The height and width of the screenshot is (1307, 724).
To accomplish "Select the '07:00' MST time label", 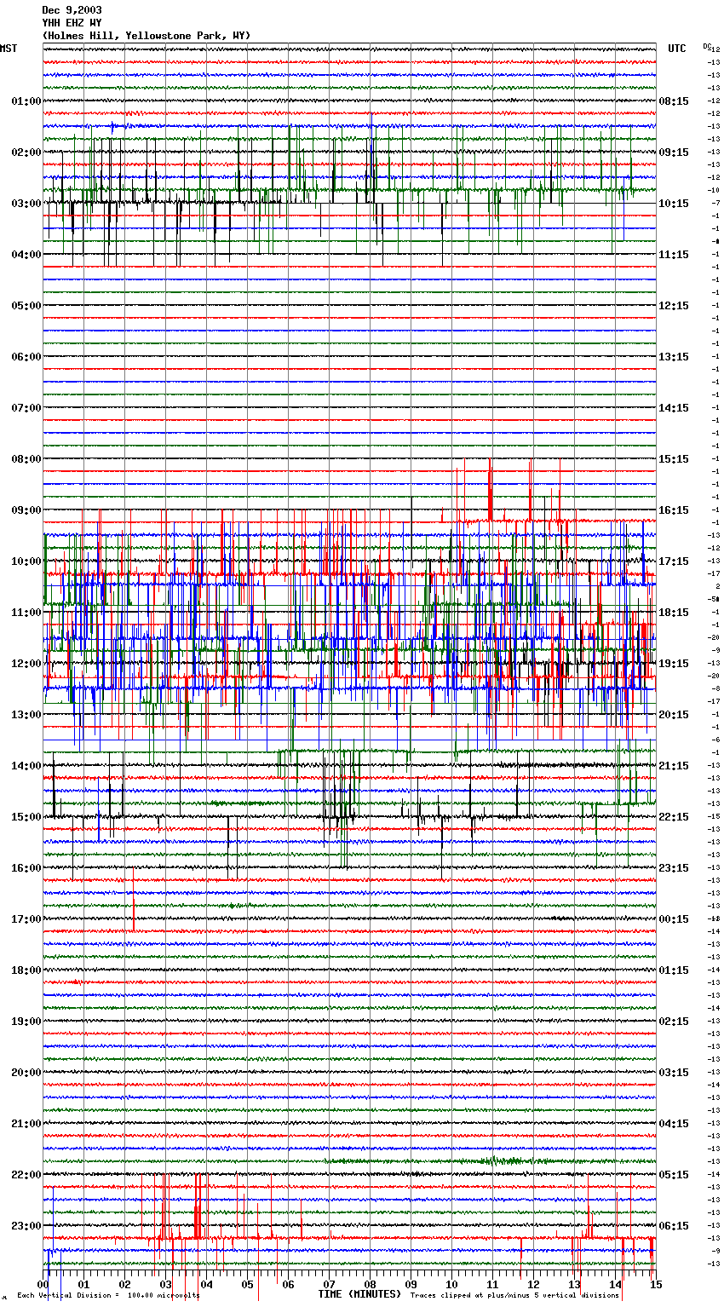I will (x=26, y=408).
